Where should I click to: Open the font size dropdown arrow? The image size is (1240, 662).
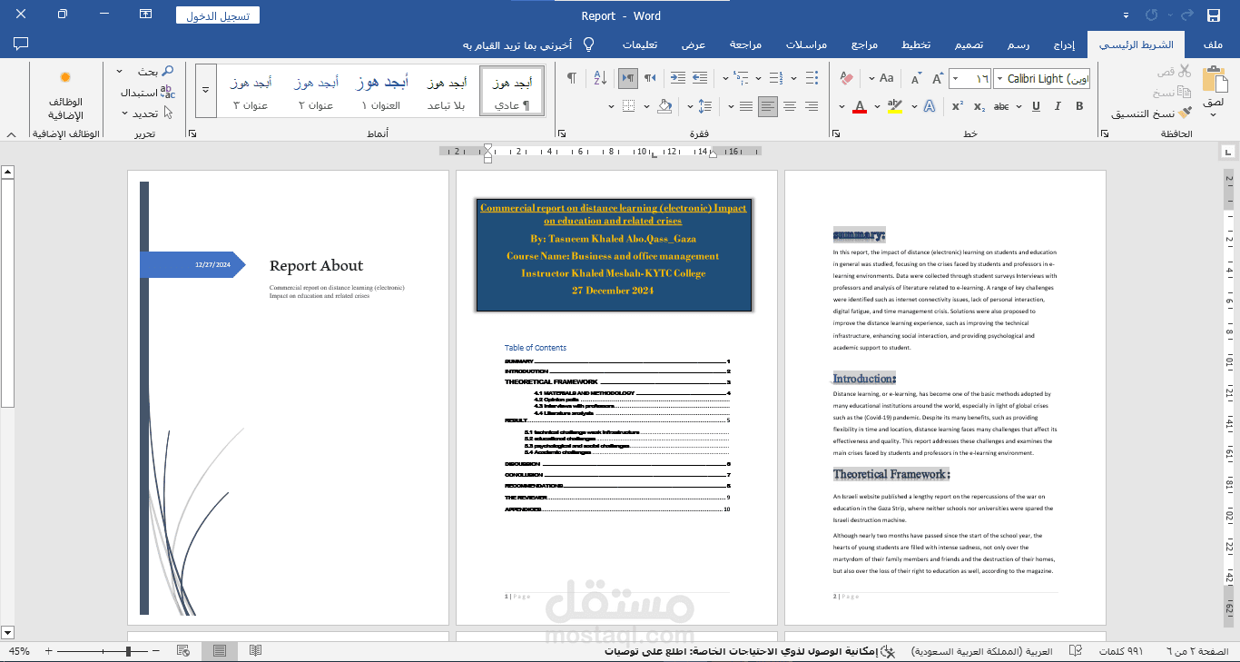pyautogui.click(x=957, y=79)
